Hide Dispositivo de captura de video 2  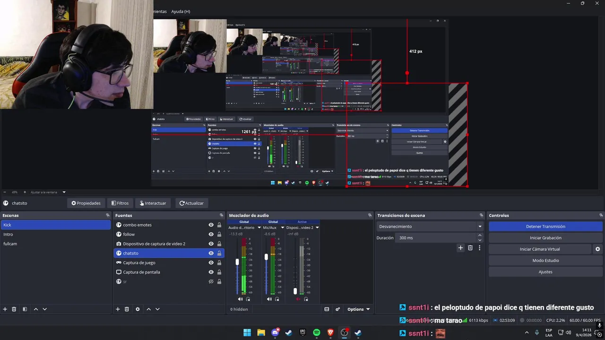click(x=211, y=244)
